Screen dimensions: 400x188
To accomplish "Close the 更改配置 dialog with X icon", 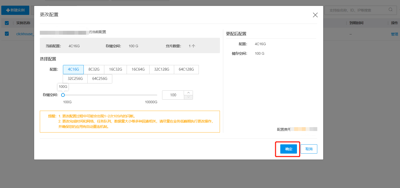I will [x=315, y=15].
